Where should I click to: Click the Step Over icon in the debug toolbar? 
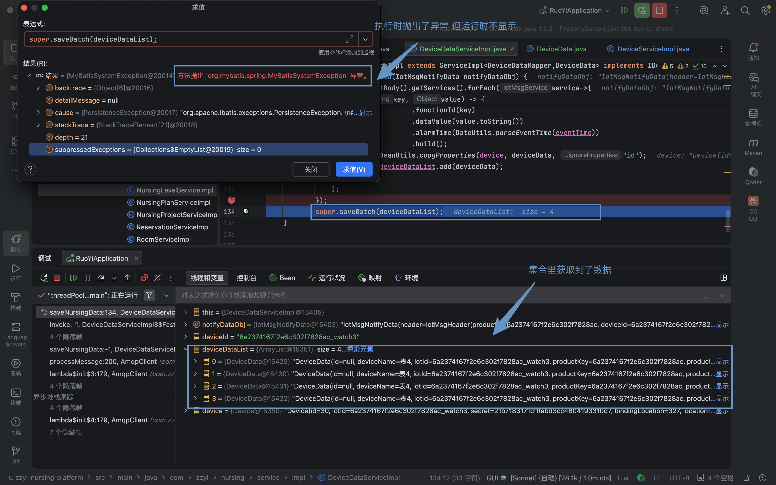(x=101, y=278)
